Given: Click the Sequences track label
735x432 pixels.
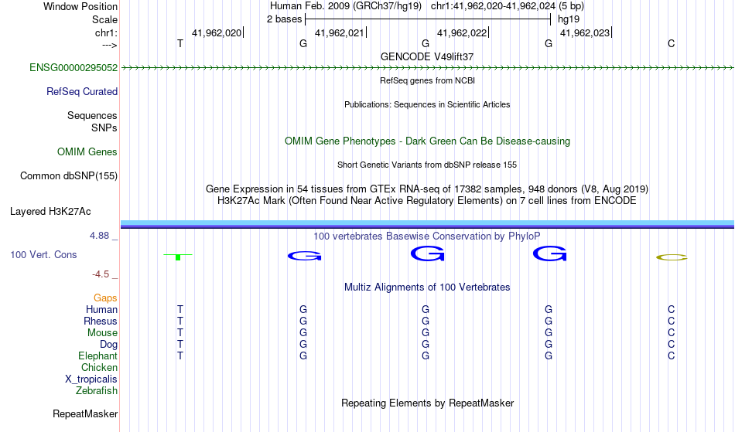Looking at the screenshot, I should pos(92,115).
